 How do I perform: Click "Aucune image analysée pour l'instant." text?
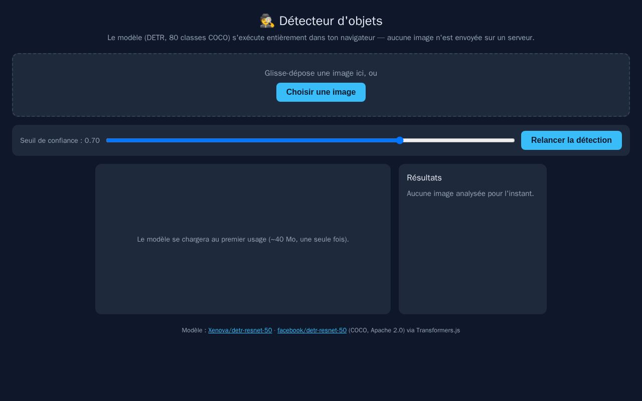tap(470, 193)
